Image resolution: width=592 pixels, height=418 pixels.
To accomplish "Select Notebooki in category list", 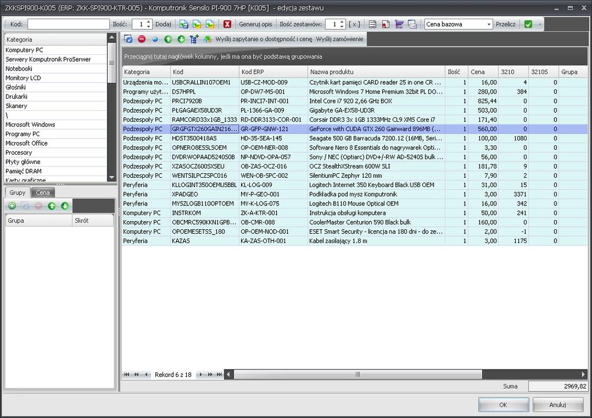I will [55, 69].
